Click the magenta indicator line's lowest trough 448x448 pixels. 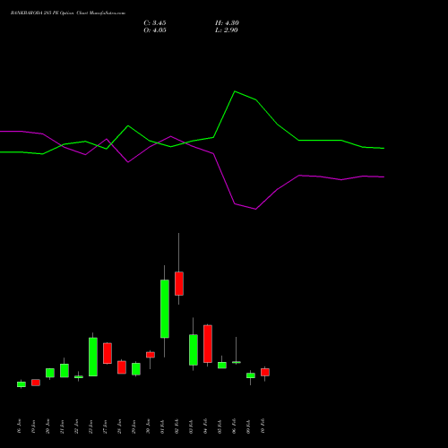[x=255, y=209]
